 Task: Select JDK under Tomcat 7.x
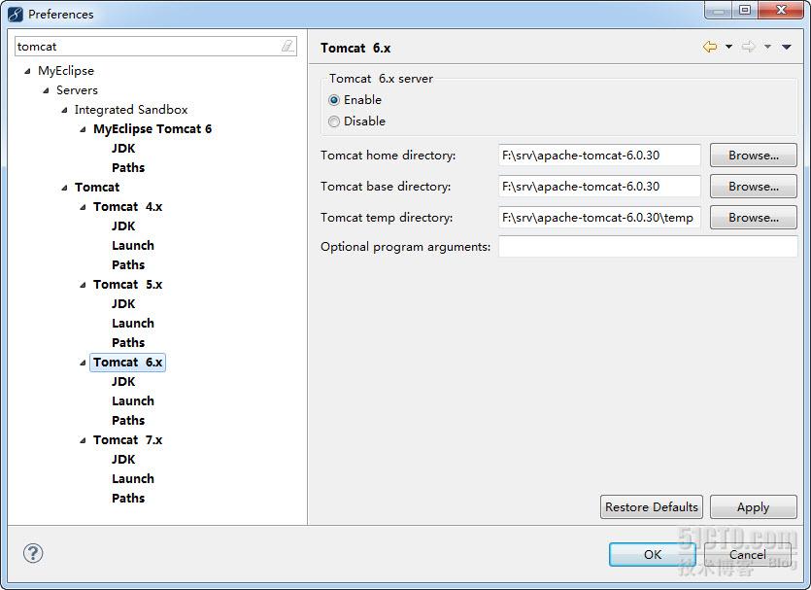tap(123, 460)
